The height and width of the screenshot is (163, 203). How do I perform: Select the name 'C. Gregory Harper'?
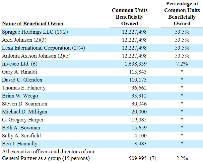[23, 120]
